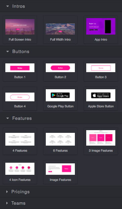Image resolution: width=122 pixels, height=209 pixels.
Task: Click the Buttons section title
Action: [21, 52]
